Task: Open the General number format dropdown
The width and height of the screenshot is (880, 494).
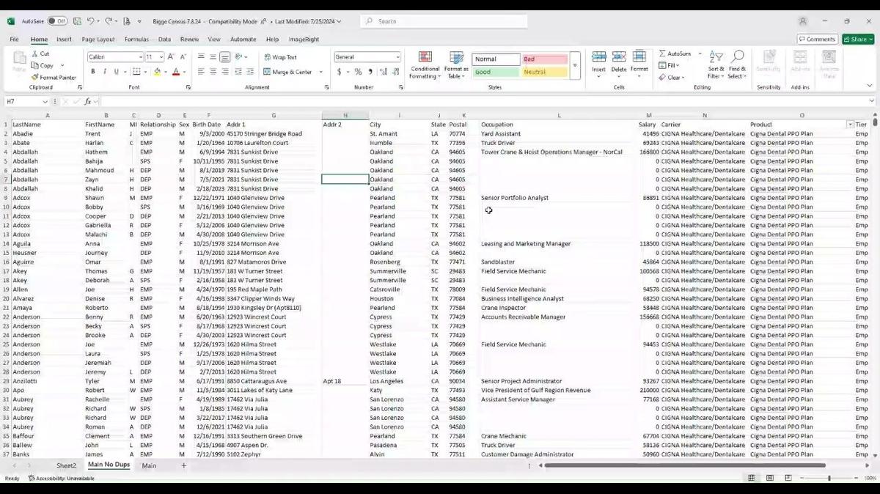Action: [x=398, y=57]
